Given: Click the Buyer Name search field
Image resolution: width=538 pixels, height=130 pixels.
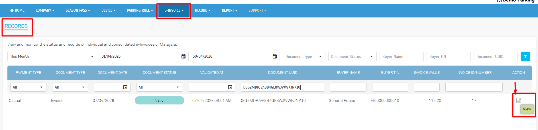Looking at the screenshot, I should [401, 56].
